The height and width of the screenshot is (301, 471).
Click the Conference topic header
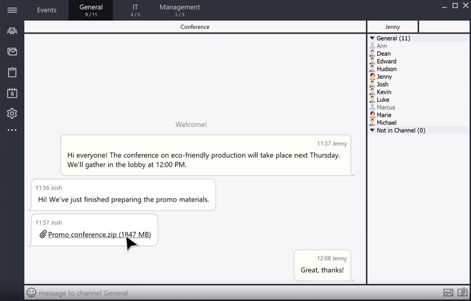(195, 27)
